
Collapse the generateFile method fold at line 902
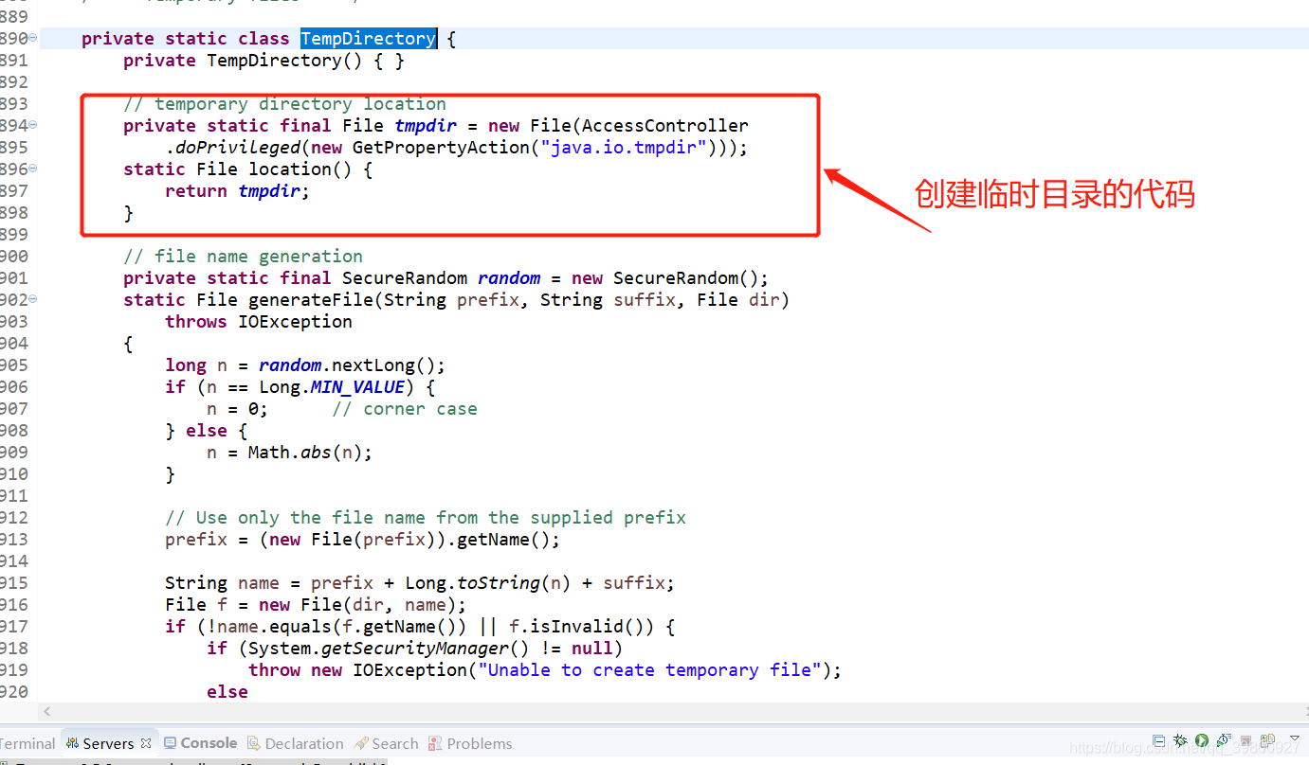coord(30,299)
